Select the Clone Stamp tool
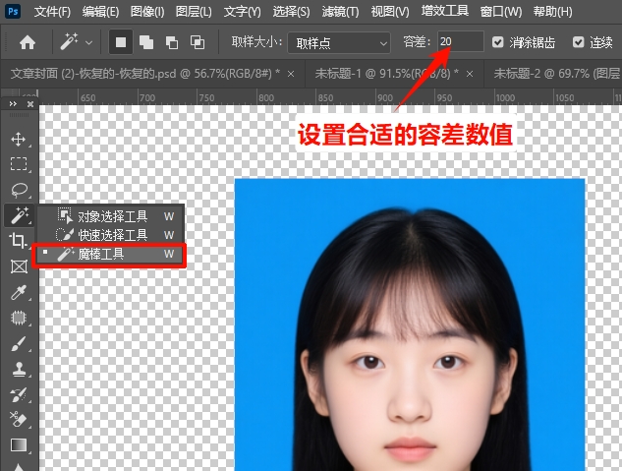622x471 pixels. 19,369
